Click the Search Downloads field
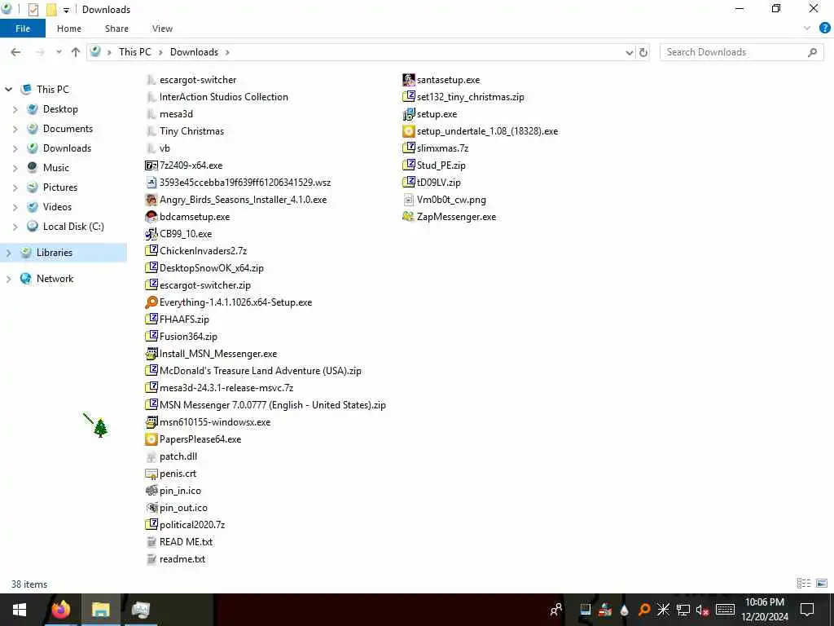The width and height of the screenshot is (834, 626). pyautogui.click(x=741, y=52)
